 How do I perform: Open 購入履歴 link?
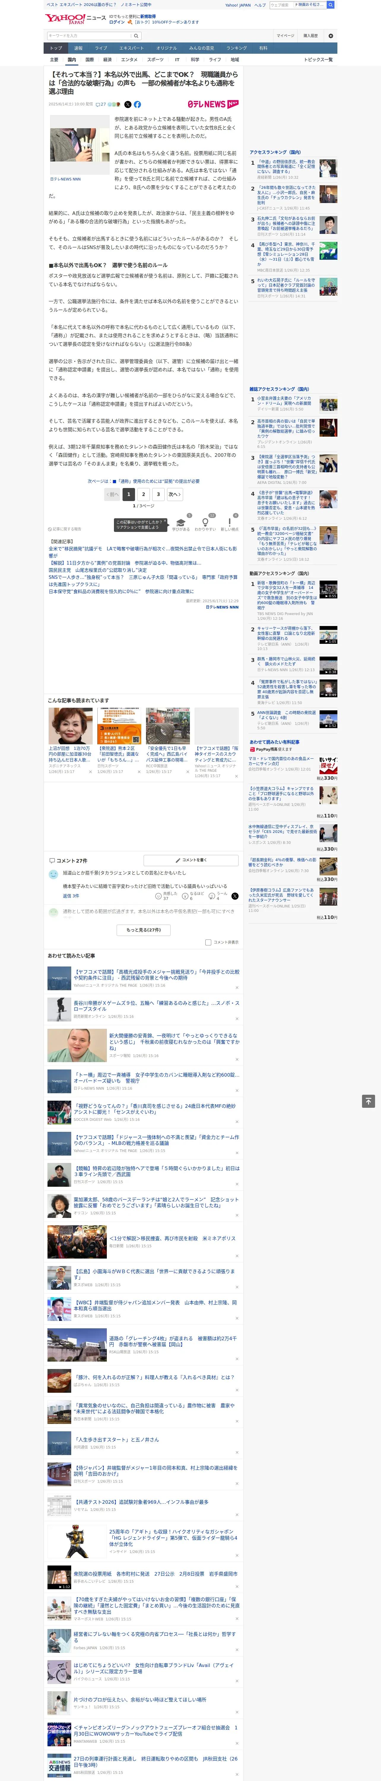(x=310, y=36)
